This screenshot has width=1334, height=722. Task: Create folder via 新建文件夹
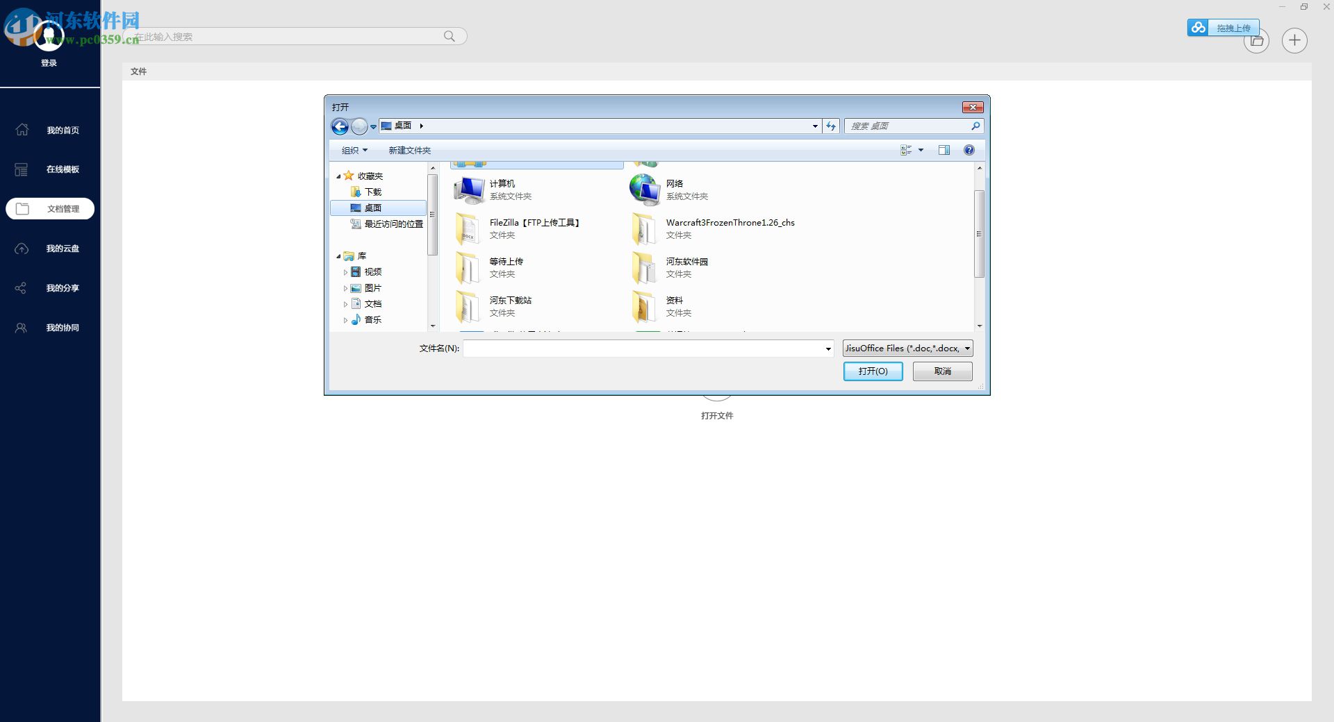point(409,150)
